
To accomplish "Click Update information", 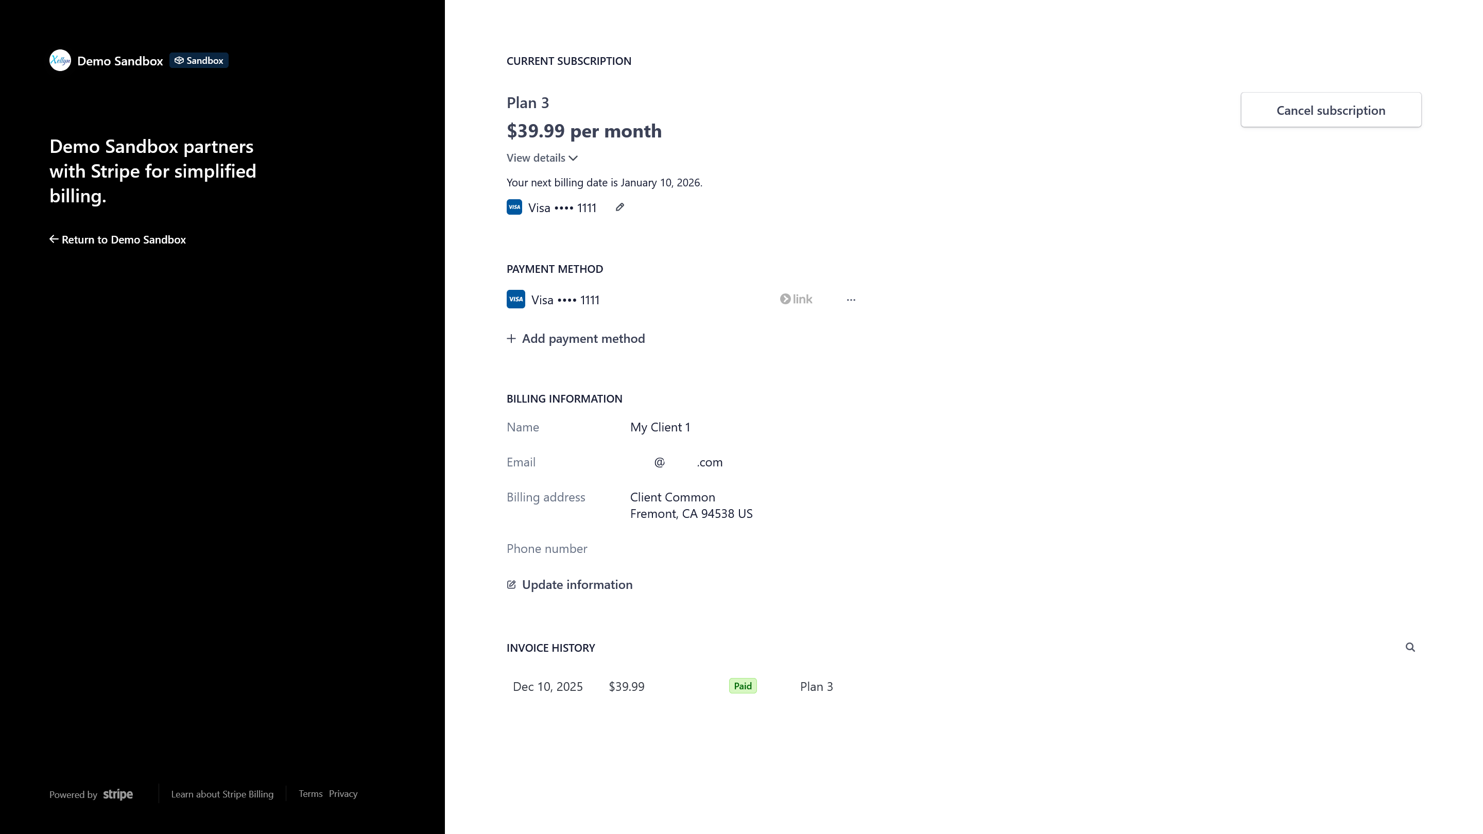I will [x=570, y=585].
